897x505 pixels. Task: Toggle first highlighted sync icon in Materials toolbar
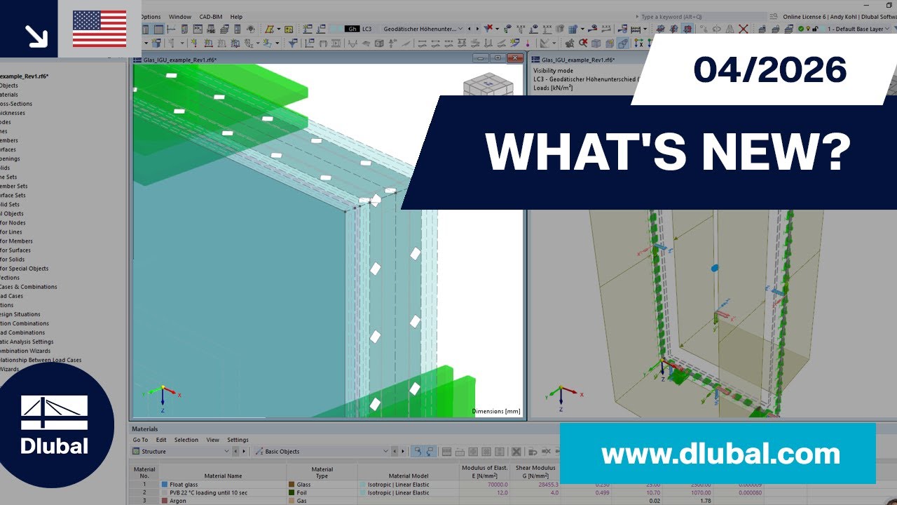418,452
